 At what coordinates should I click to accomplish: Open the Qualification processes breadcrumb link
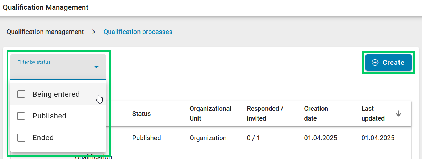coord(138,32)
